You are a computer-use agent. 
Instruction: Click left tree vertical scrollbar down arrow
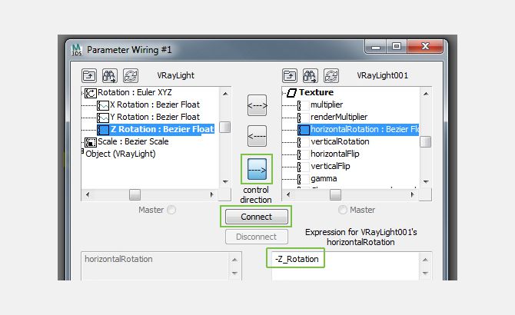pos(225,182)
